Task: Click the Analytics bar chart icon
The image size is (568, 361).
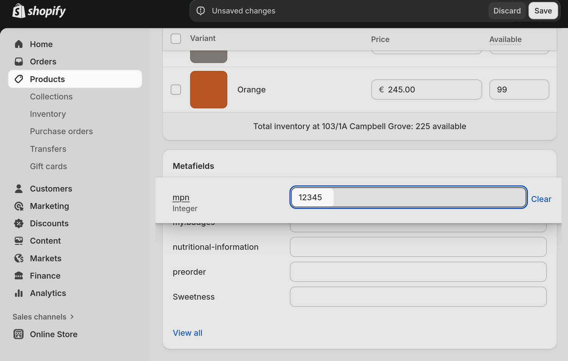Action: [19, 293]
